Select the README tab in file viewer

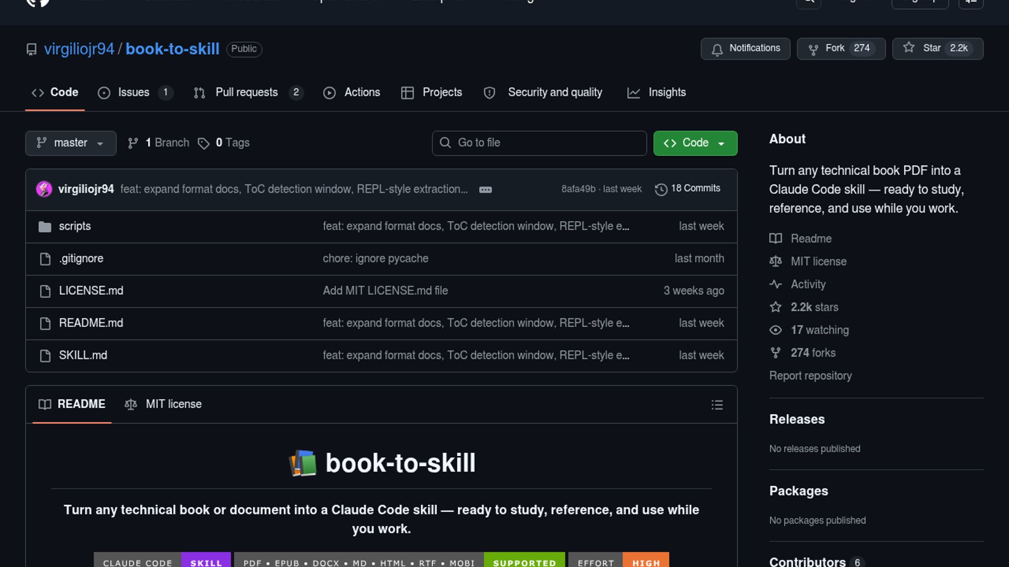pyautogui.click(x=72, y=404)
